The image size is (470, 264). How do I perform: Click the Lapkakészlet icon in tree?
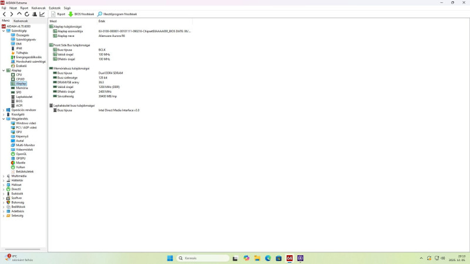click(13, 97)
